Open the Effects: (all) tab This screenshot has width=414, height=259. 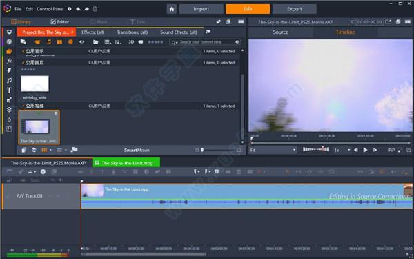tap(93, 32)
